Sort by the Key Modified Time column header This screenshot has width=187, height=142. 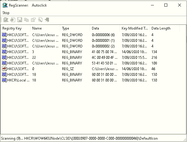click(x=135, y=28)
